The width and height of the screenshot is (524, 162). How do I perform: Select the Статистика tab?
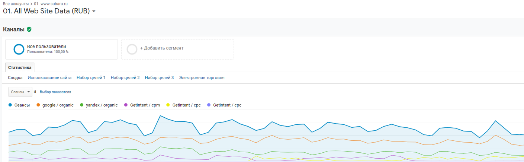[x=20, y=67]
